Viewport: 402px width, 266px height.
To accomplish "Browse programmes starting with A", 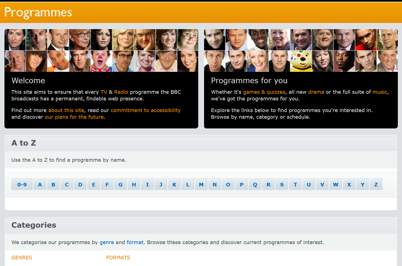I will pos(40,184).
